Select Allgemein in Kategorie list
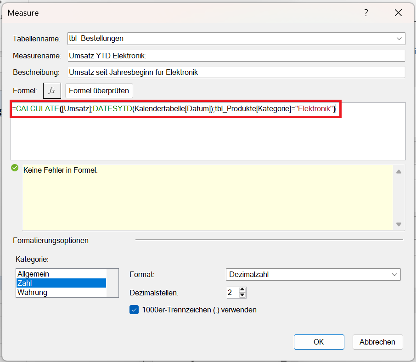416x362 pixels. click(x=61, y=274)
